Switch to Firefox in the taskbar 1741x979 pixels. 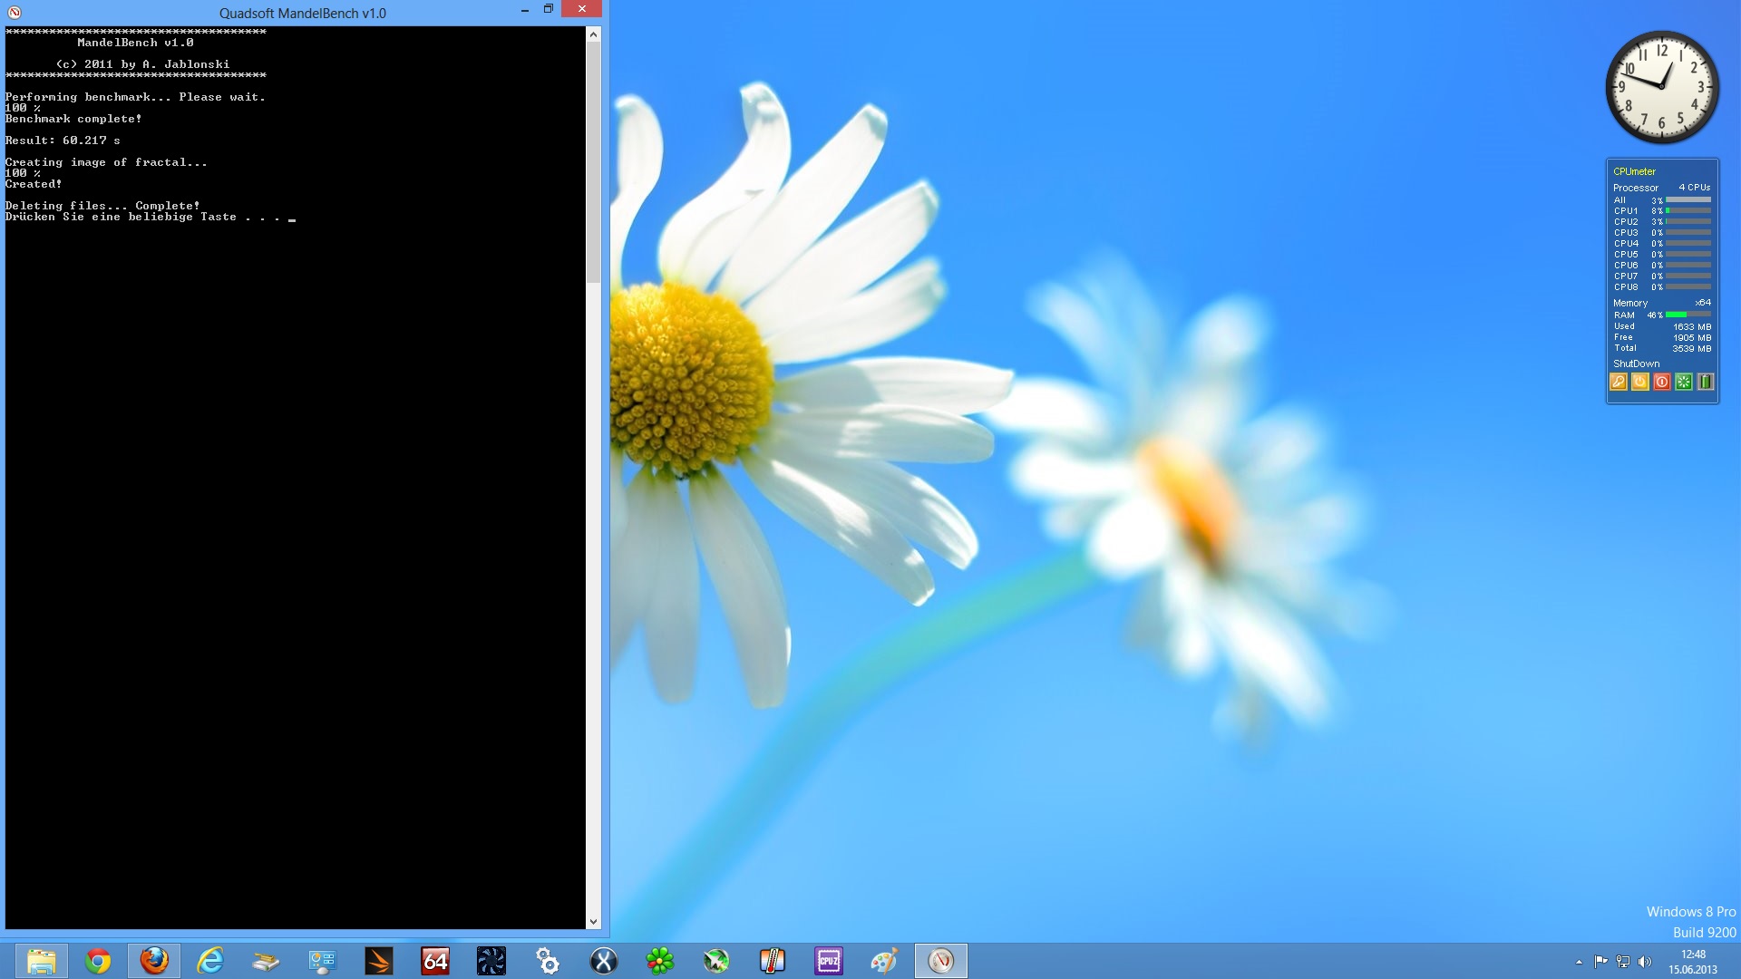[154, 961]
